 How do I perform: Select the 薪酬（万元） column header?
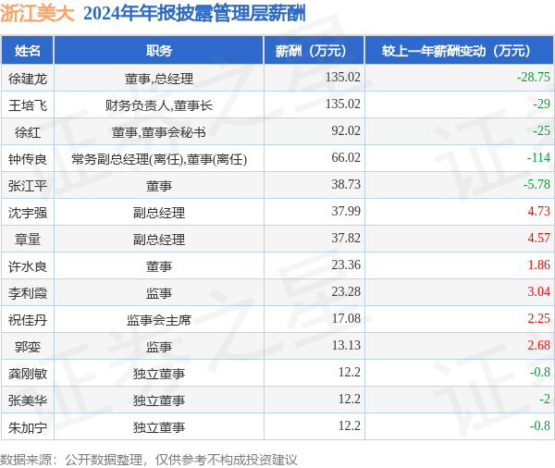314,51
